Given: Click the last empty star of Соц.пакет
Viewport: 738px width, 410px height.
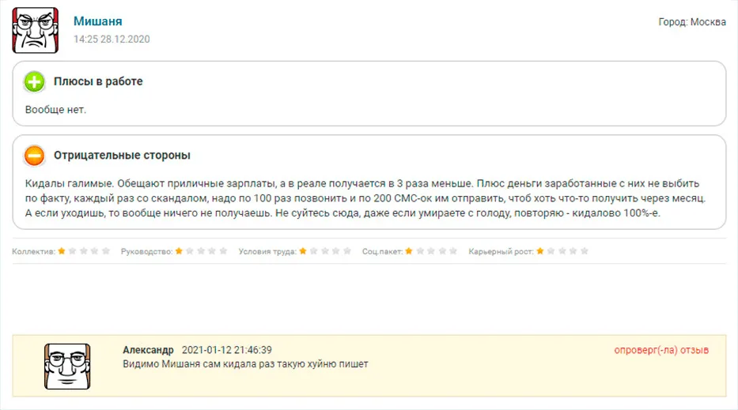Looking at the screenshot, I should 453,251.
